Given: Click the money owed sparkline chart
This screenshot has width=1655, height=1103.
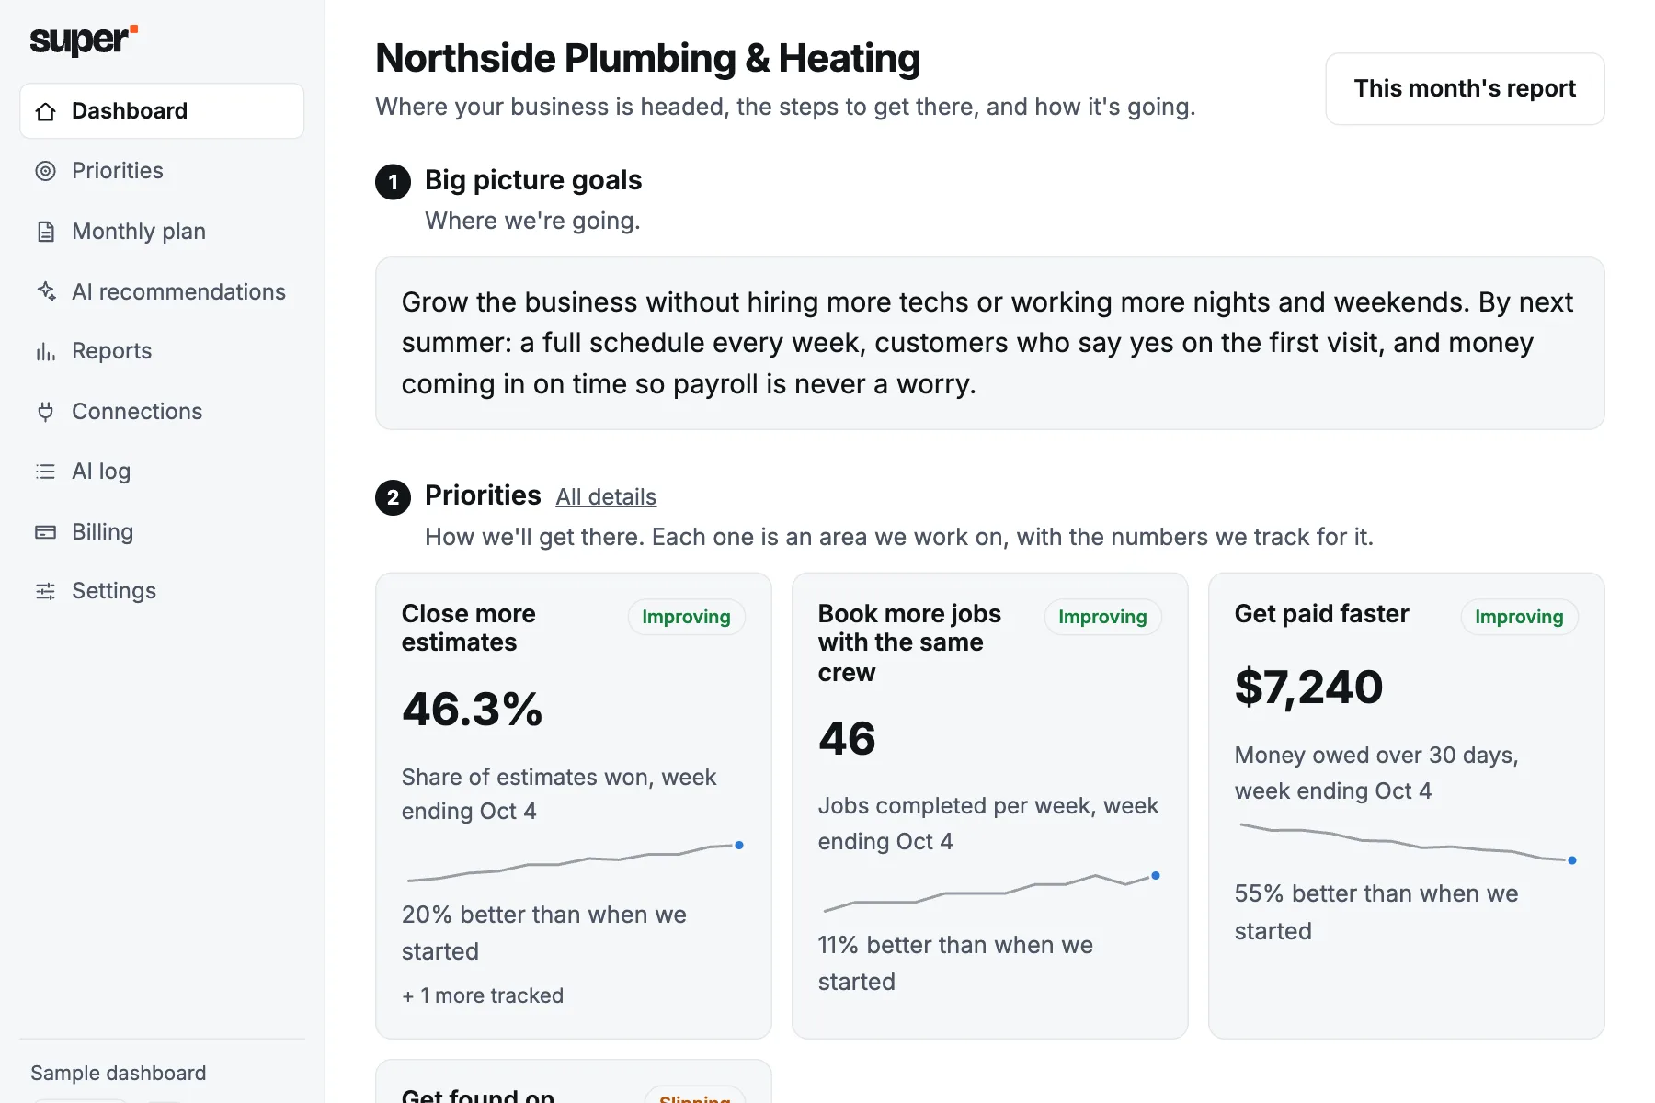Looking at the screenshot, I should click(1408, 843).
